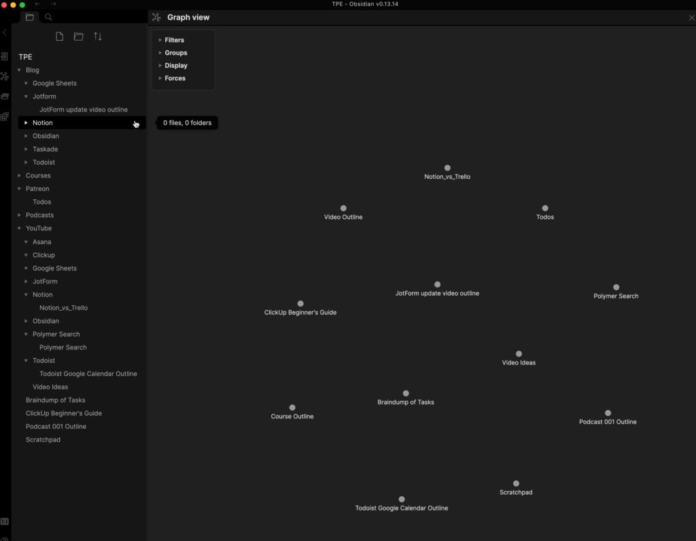This screenshot has height=541, width=696.
Task: Create a new folder icon
Action: click(x=79, y=37)
